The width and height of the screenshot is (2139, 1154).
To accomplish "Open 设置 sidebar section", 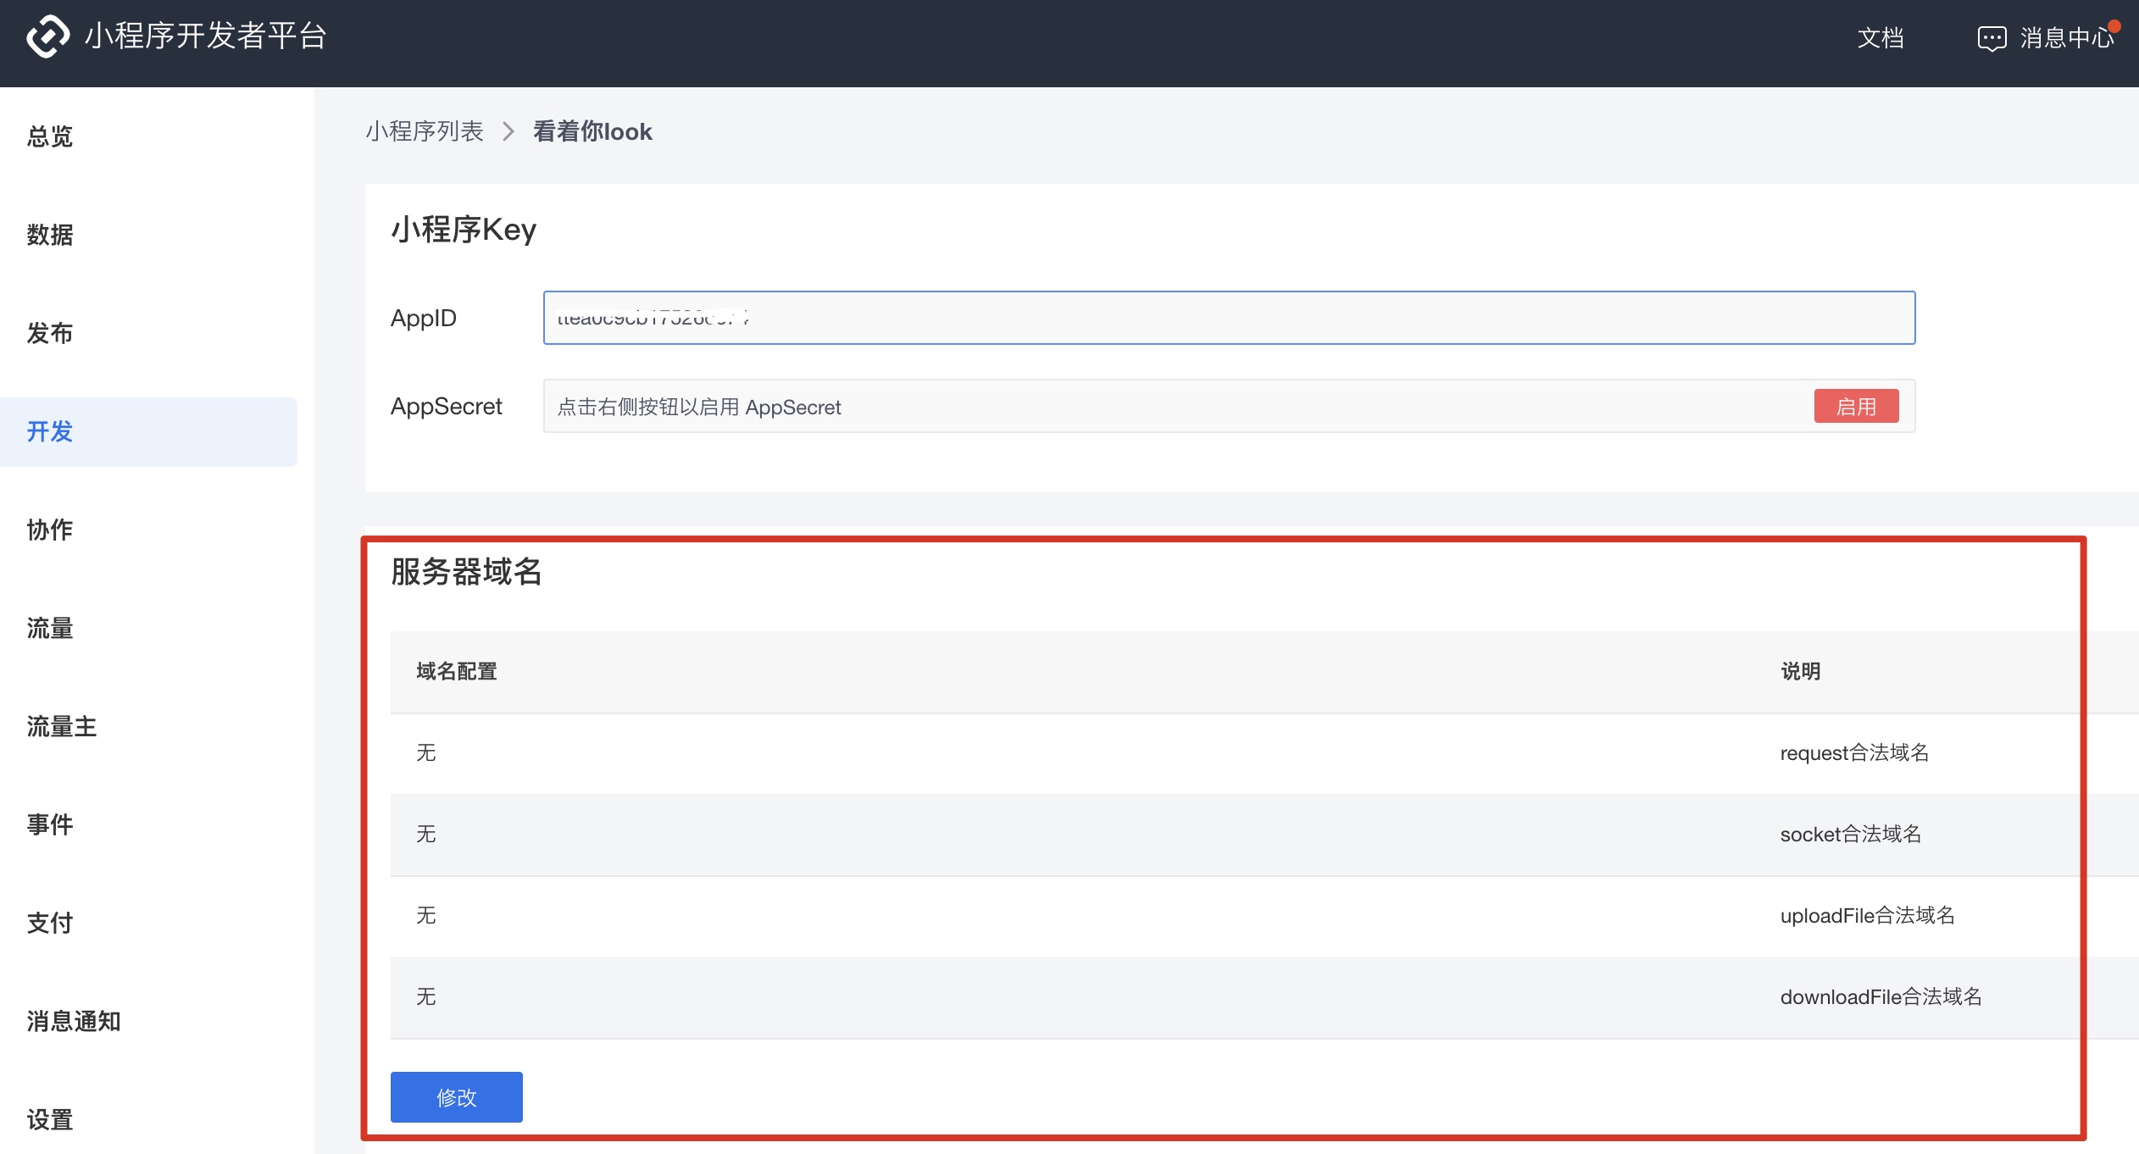I will [50, 1119].
